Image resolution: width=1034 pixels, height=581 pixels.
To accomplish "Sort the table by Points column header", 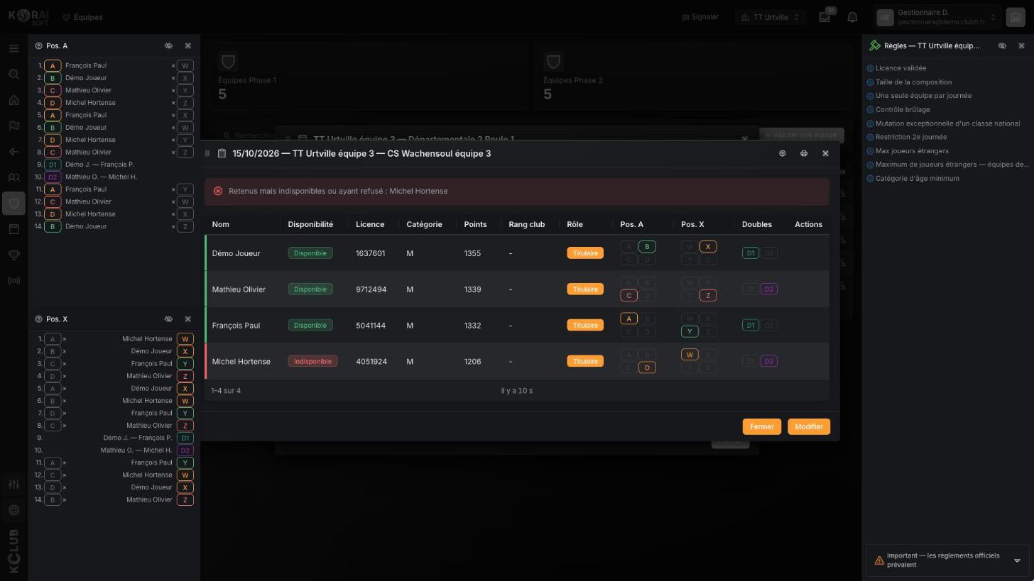I will (x=475, y=224).
